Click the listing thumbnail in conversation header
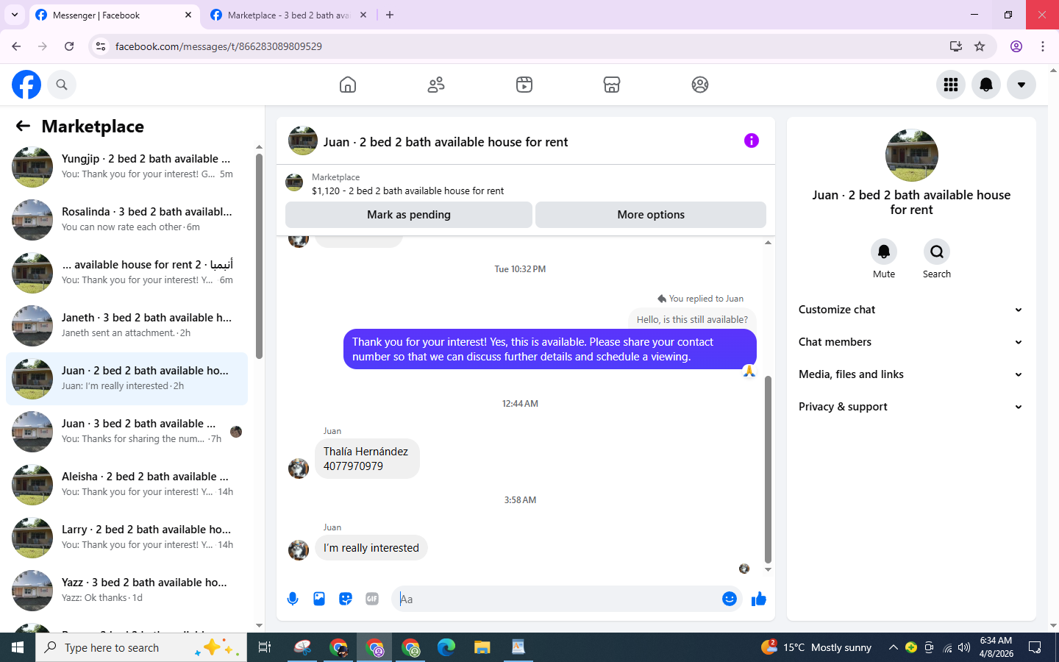 [x=303, y=140]
